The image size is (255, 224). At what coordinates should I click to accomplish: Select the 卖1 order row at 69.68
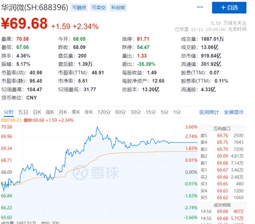point(222,163)
